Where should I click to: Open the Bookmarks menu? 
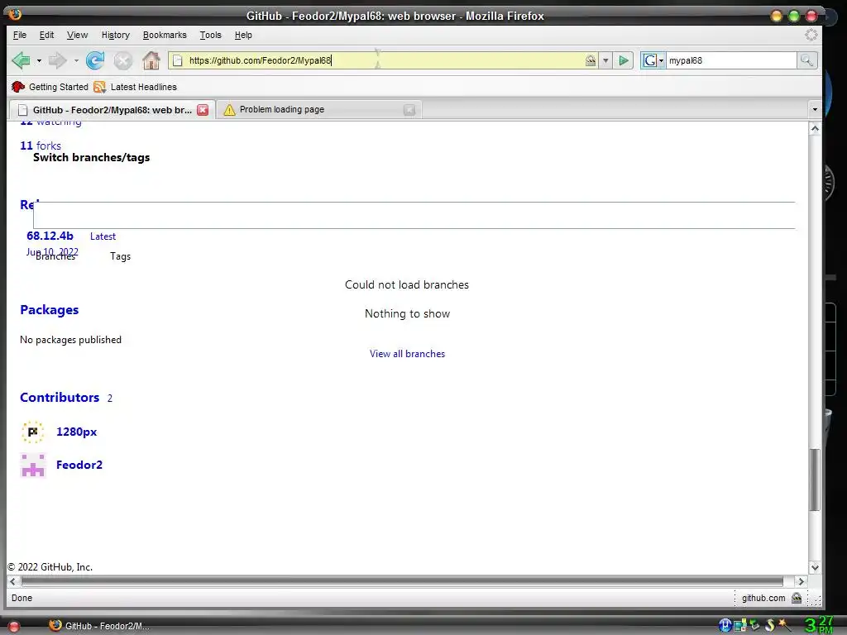point(165,35)
